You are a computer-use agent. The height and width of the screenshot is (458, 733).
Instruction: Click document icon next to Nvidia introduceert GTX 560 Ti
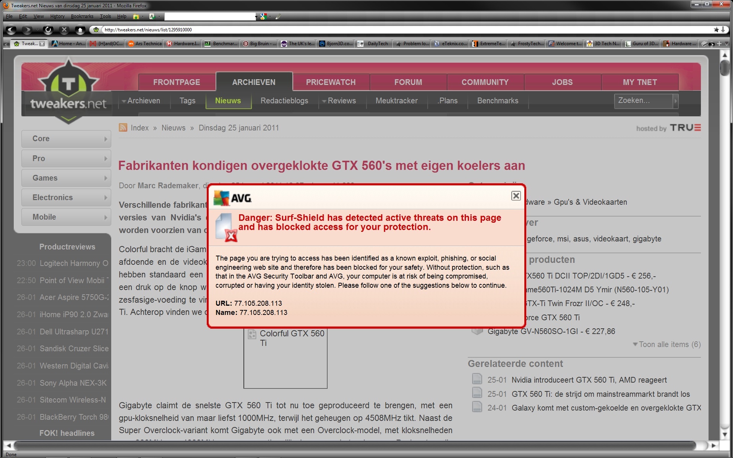pos(477,379)
